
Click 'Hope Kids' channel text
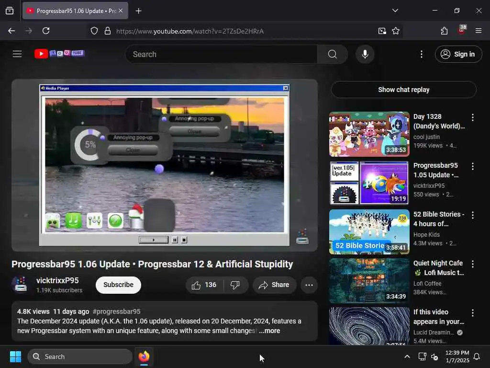click(426, 234)
